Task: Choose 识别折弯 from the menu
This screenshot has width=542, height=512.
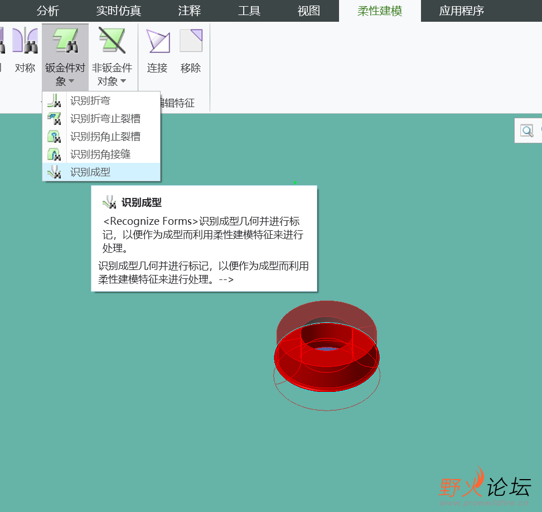Action: tap(101, 100)
